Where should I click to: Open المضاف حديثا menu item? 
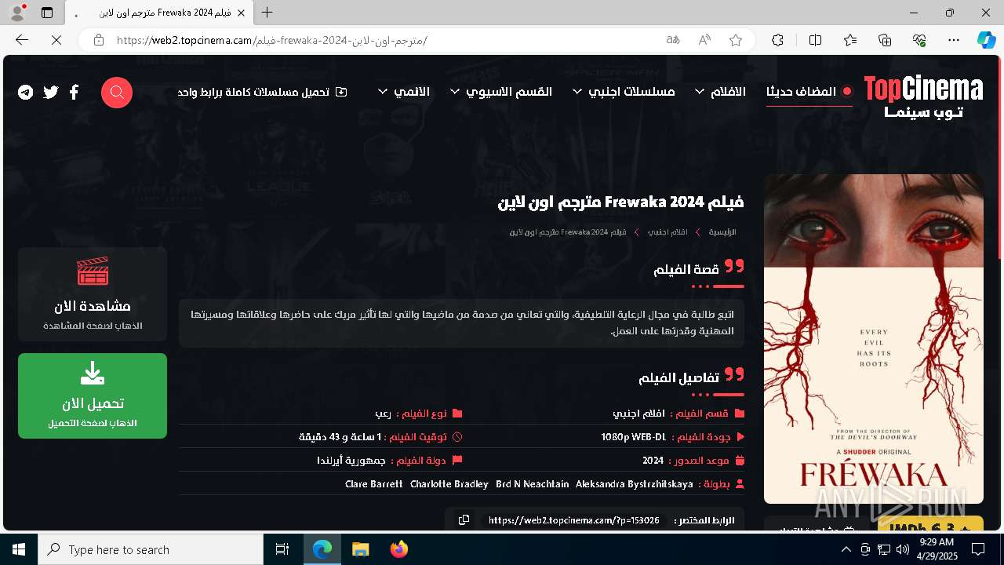coord(809,92)
